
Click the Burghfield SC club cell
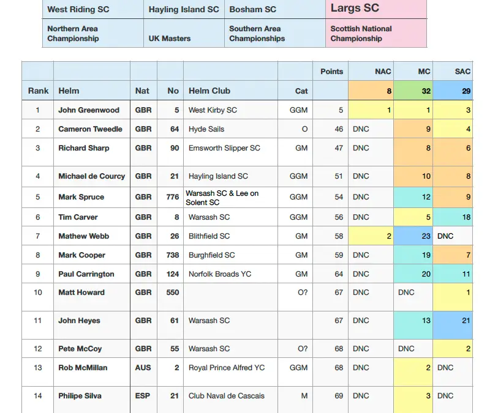click(x=230, y=255)
